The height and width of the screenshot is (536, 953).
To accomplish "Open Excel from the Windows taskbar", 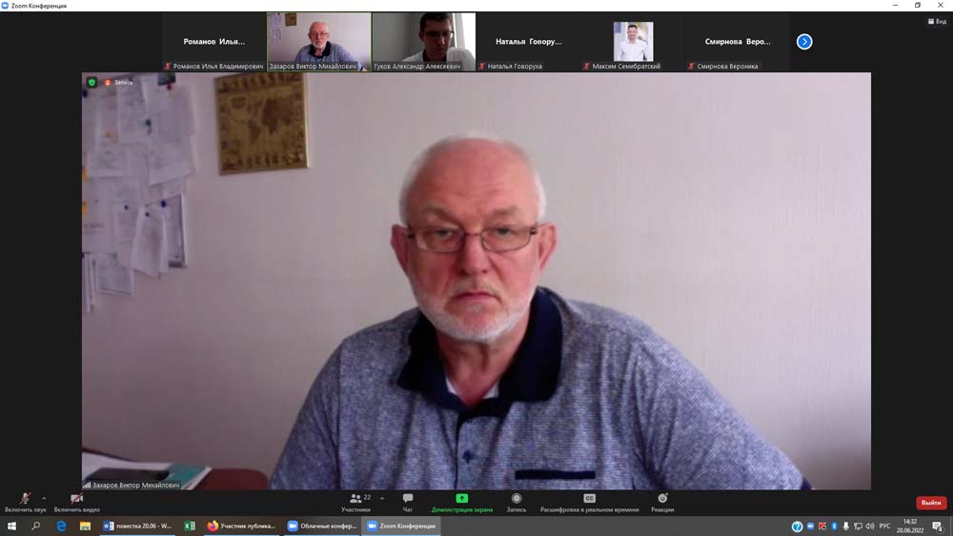I will [189, 526].
